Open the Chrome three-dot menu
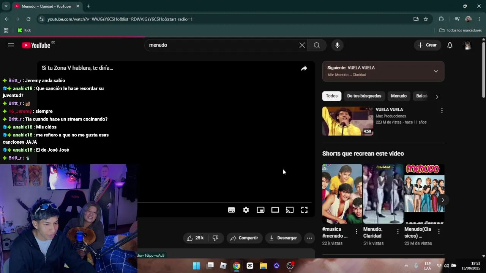The height and width of the screenshot is (273, 486). point(480,19)
